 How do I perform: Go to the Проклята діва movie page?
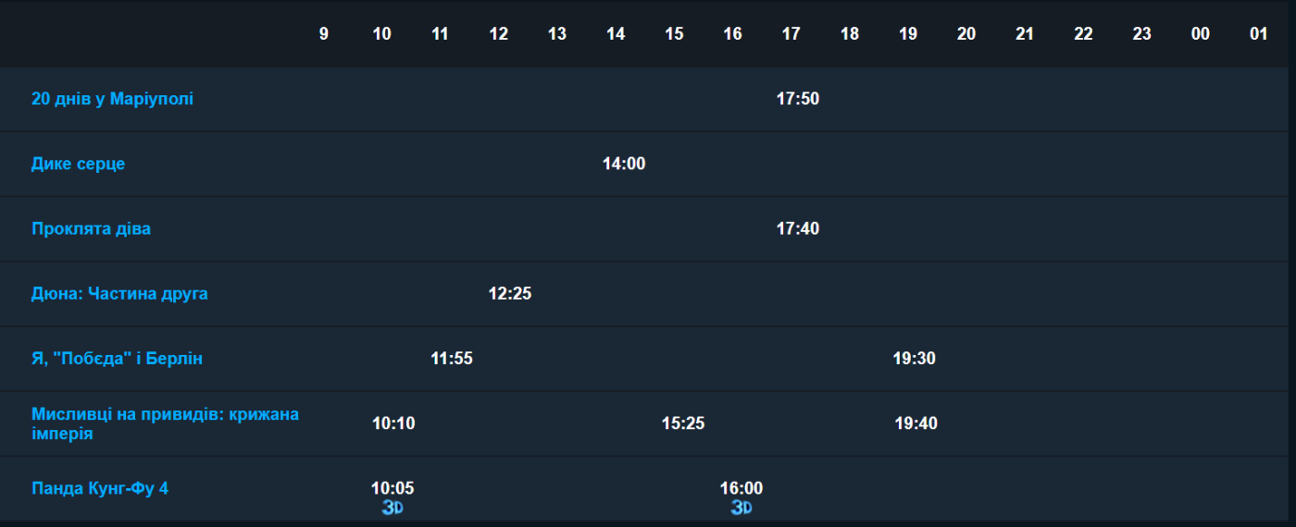click(x=91, y=228)
